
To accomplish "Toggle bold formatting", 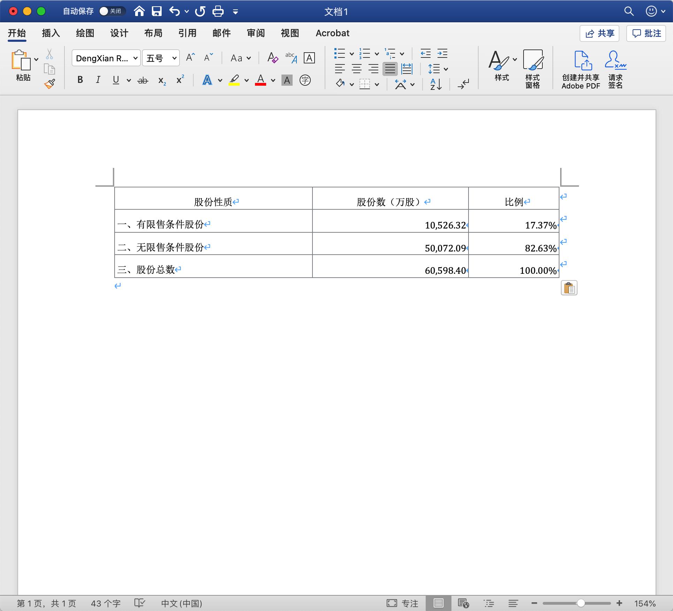I will point(80,80).
